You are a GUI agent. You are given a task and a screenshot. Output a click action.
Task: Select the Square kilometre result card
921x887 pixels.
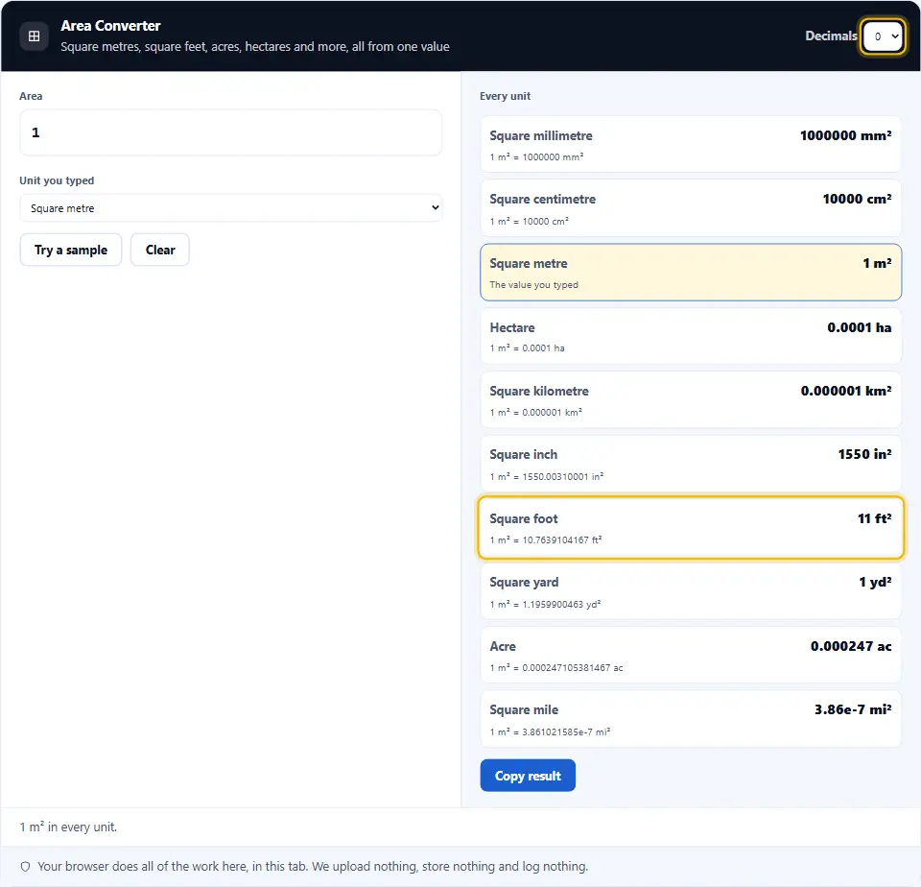(691, 400)
